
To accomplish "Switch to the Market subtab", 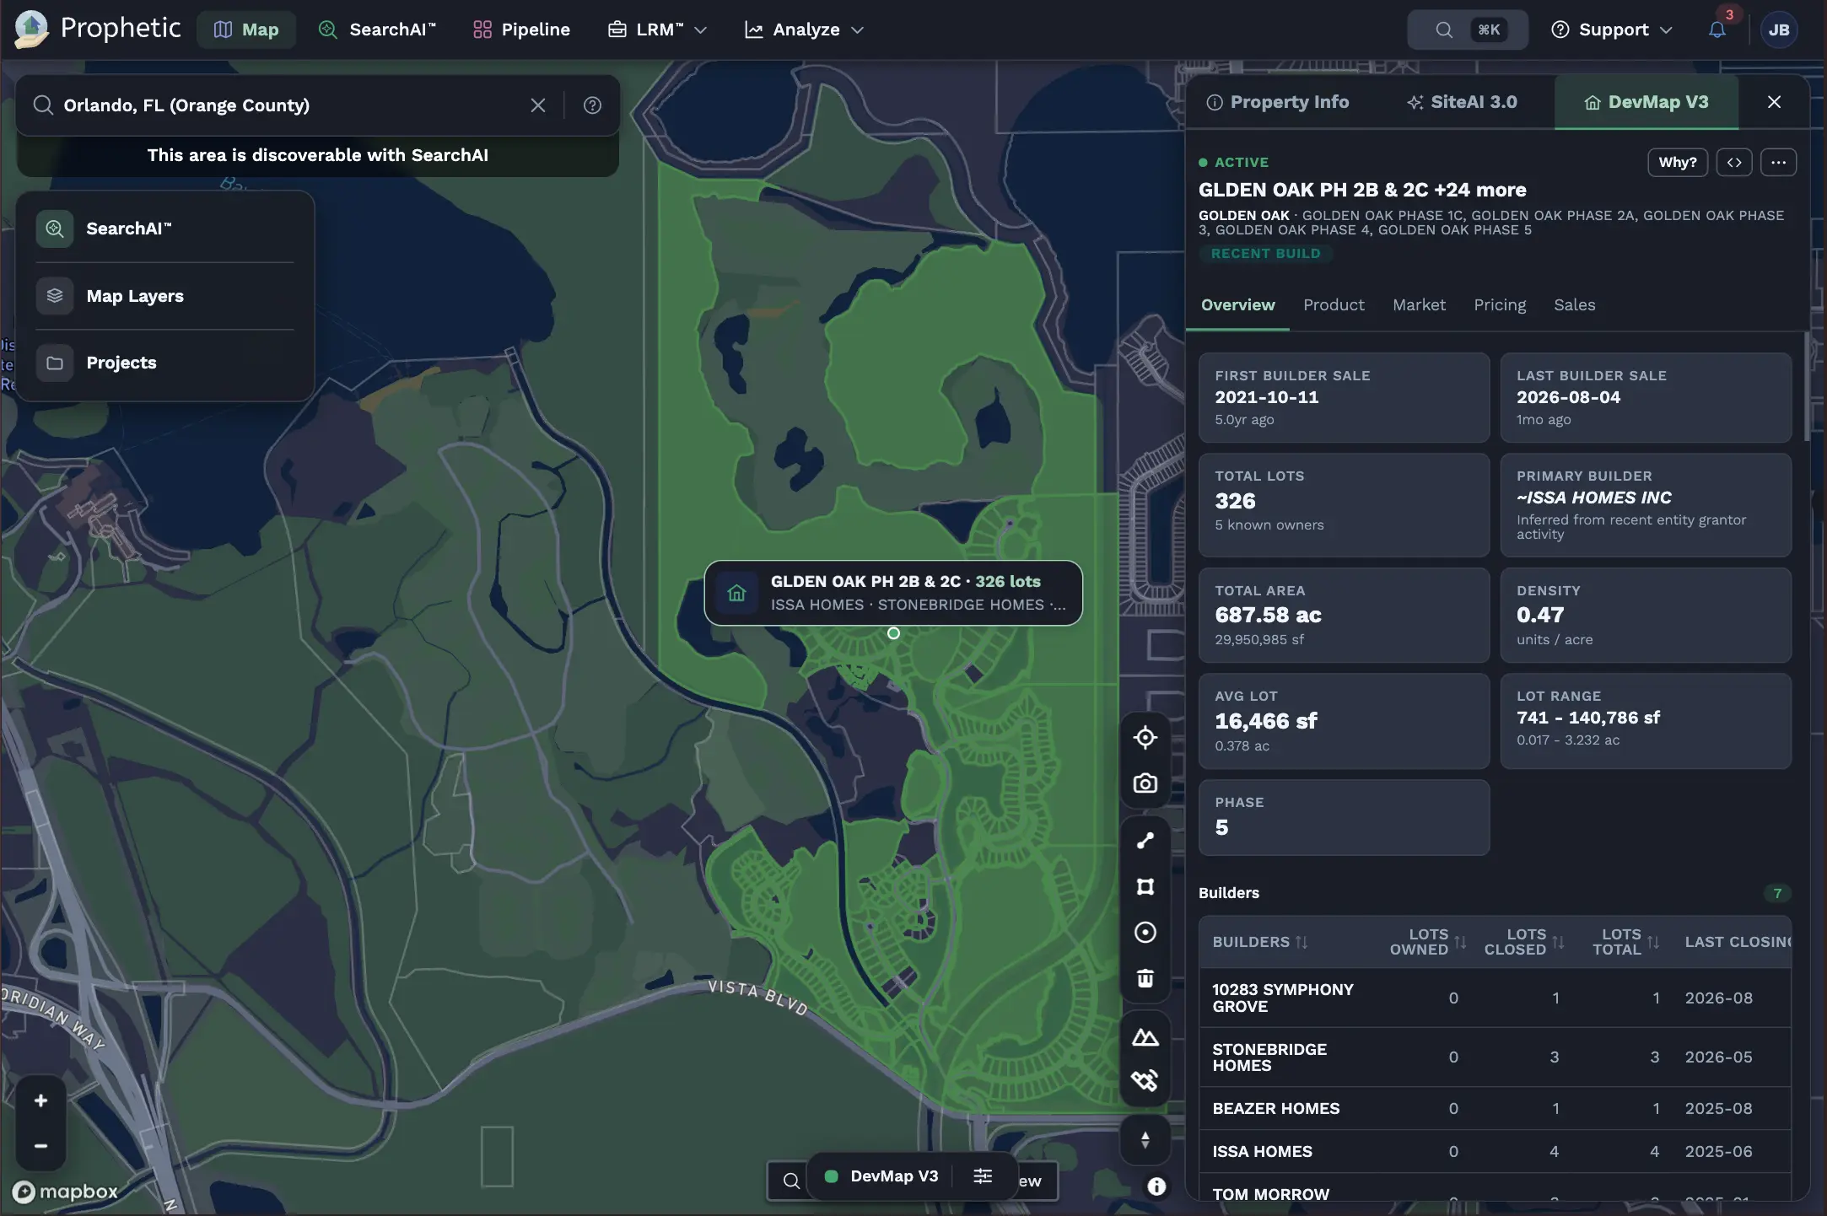I will (1419, 305).
